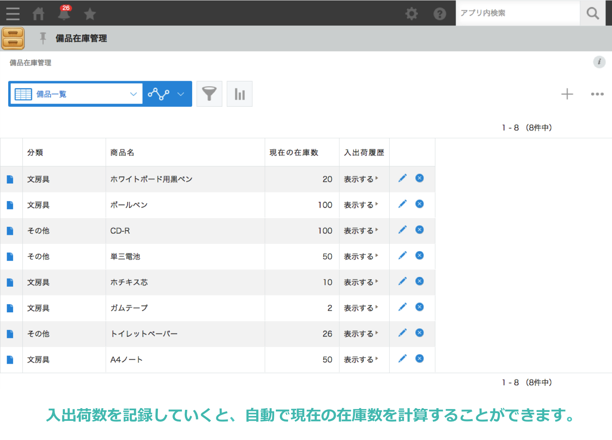Screen dimensions: 612x440
Task: Edit the ガムテープ record with pencil
Action: [x=402, y=307]
